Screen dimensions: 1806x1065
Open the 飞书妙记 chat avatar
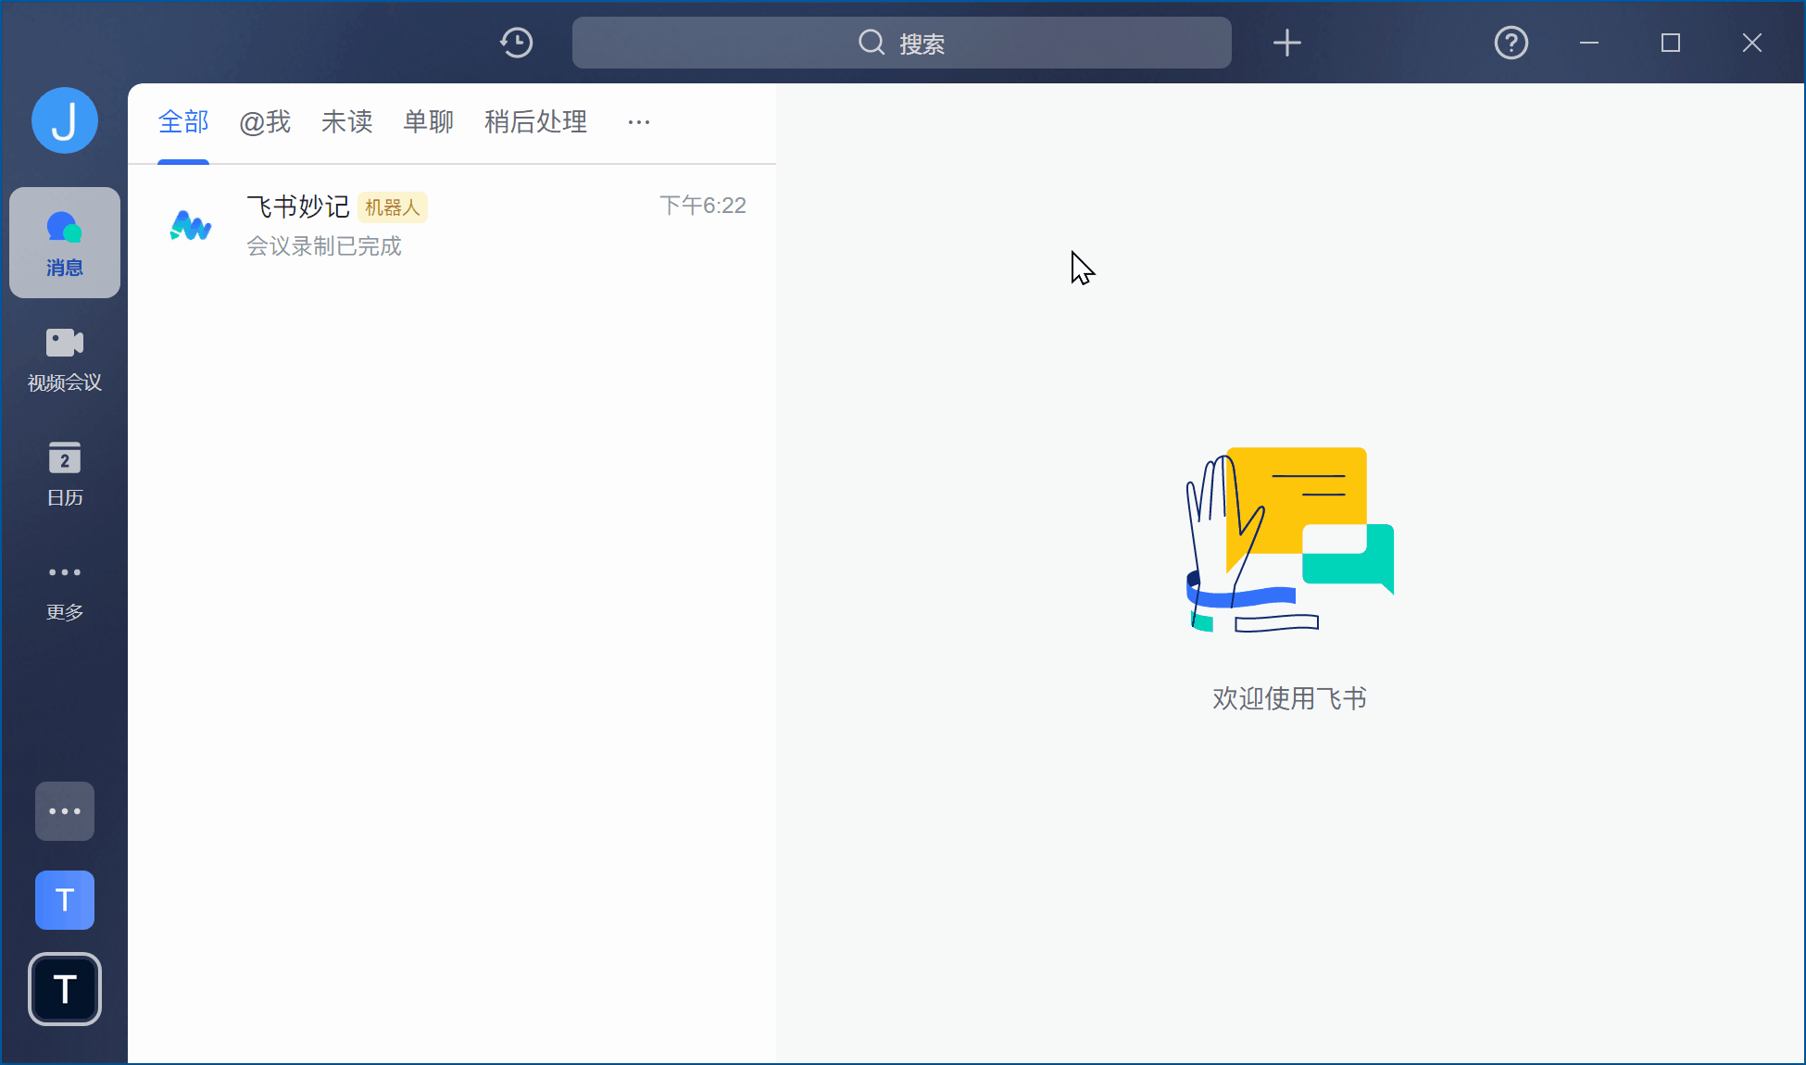[191, 225]
